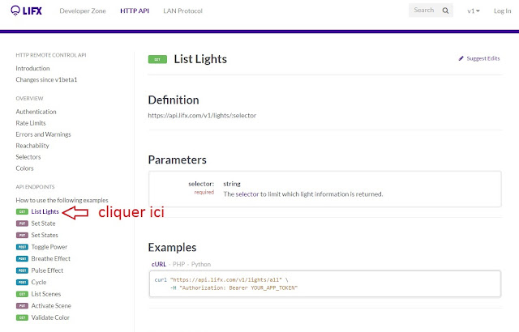Click the Examples heading
Viewport: 519px width, 332px height.
(x=172, y=248)
